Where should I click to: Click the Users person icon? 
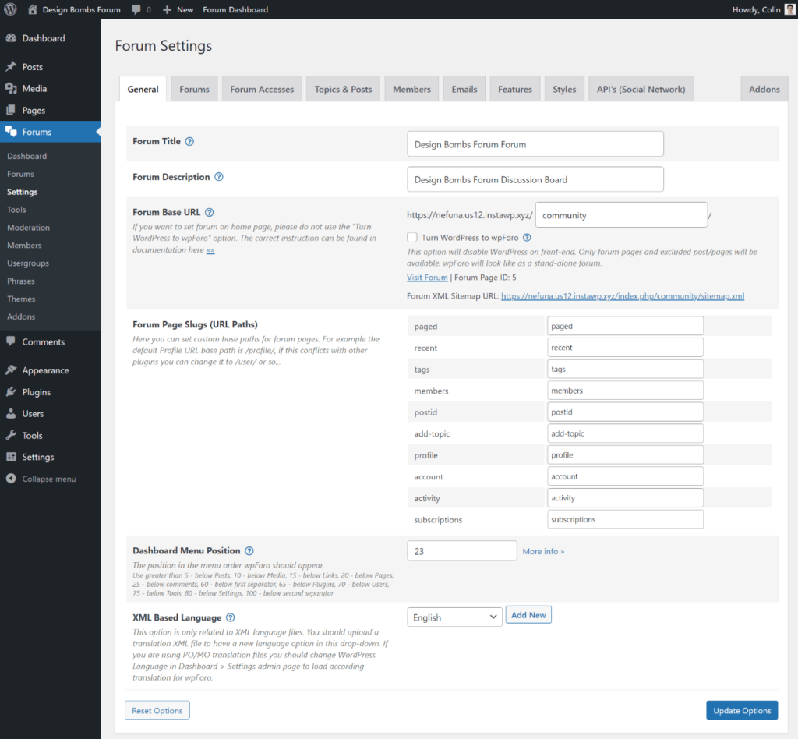coord(11,414)
